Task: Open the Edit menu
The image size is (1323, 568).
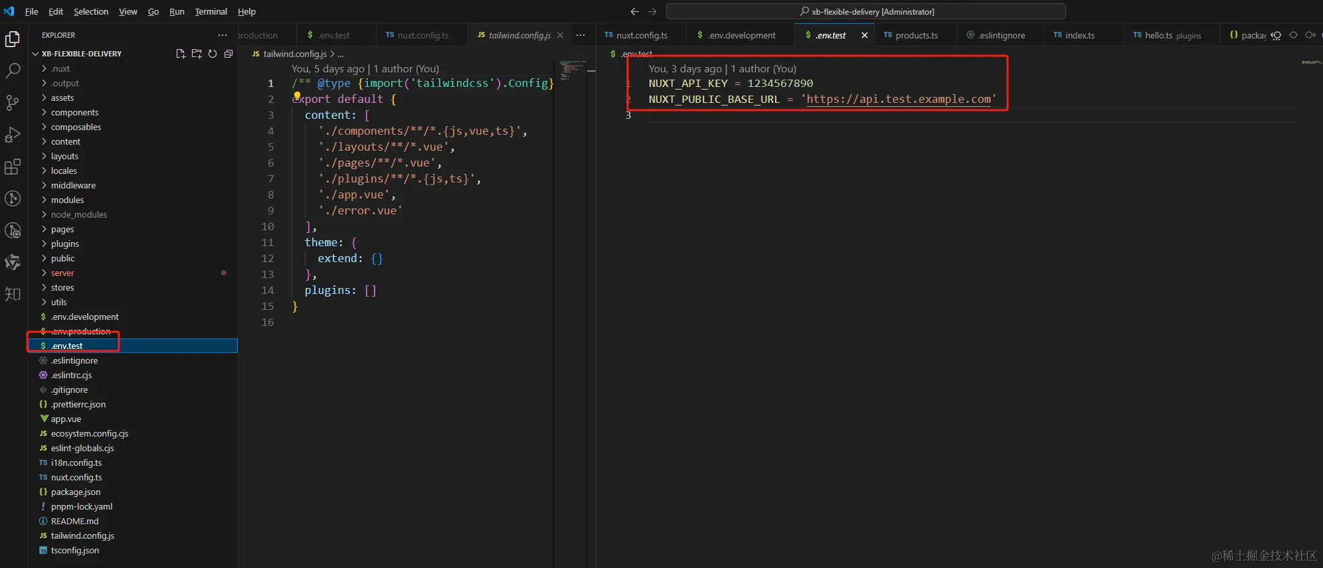Action: pos(56,11)
